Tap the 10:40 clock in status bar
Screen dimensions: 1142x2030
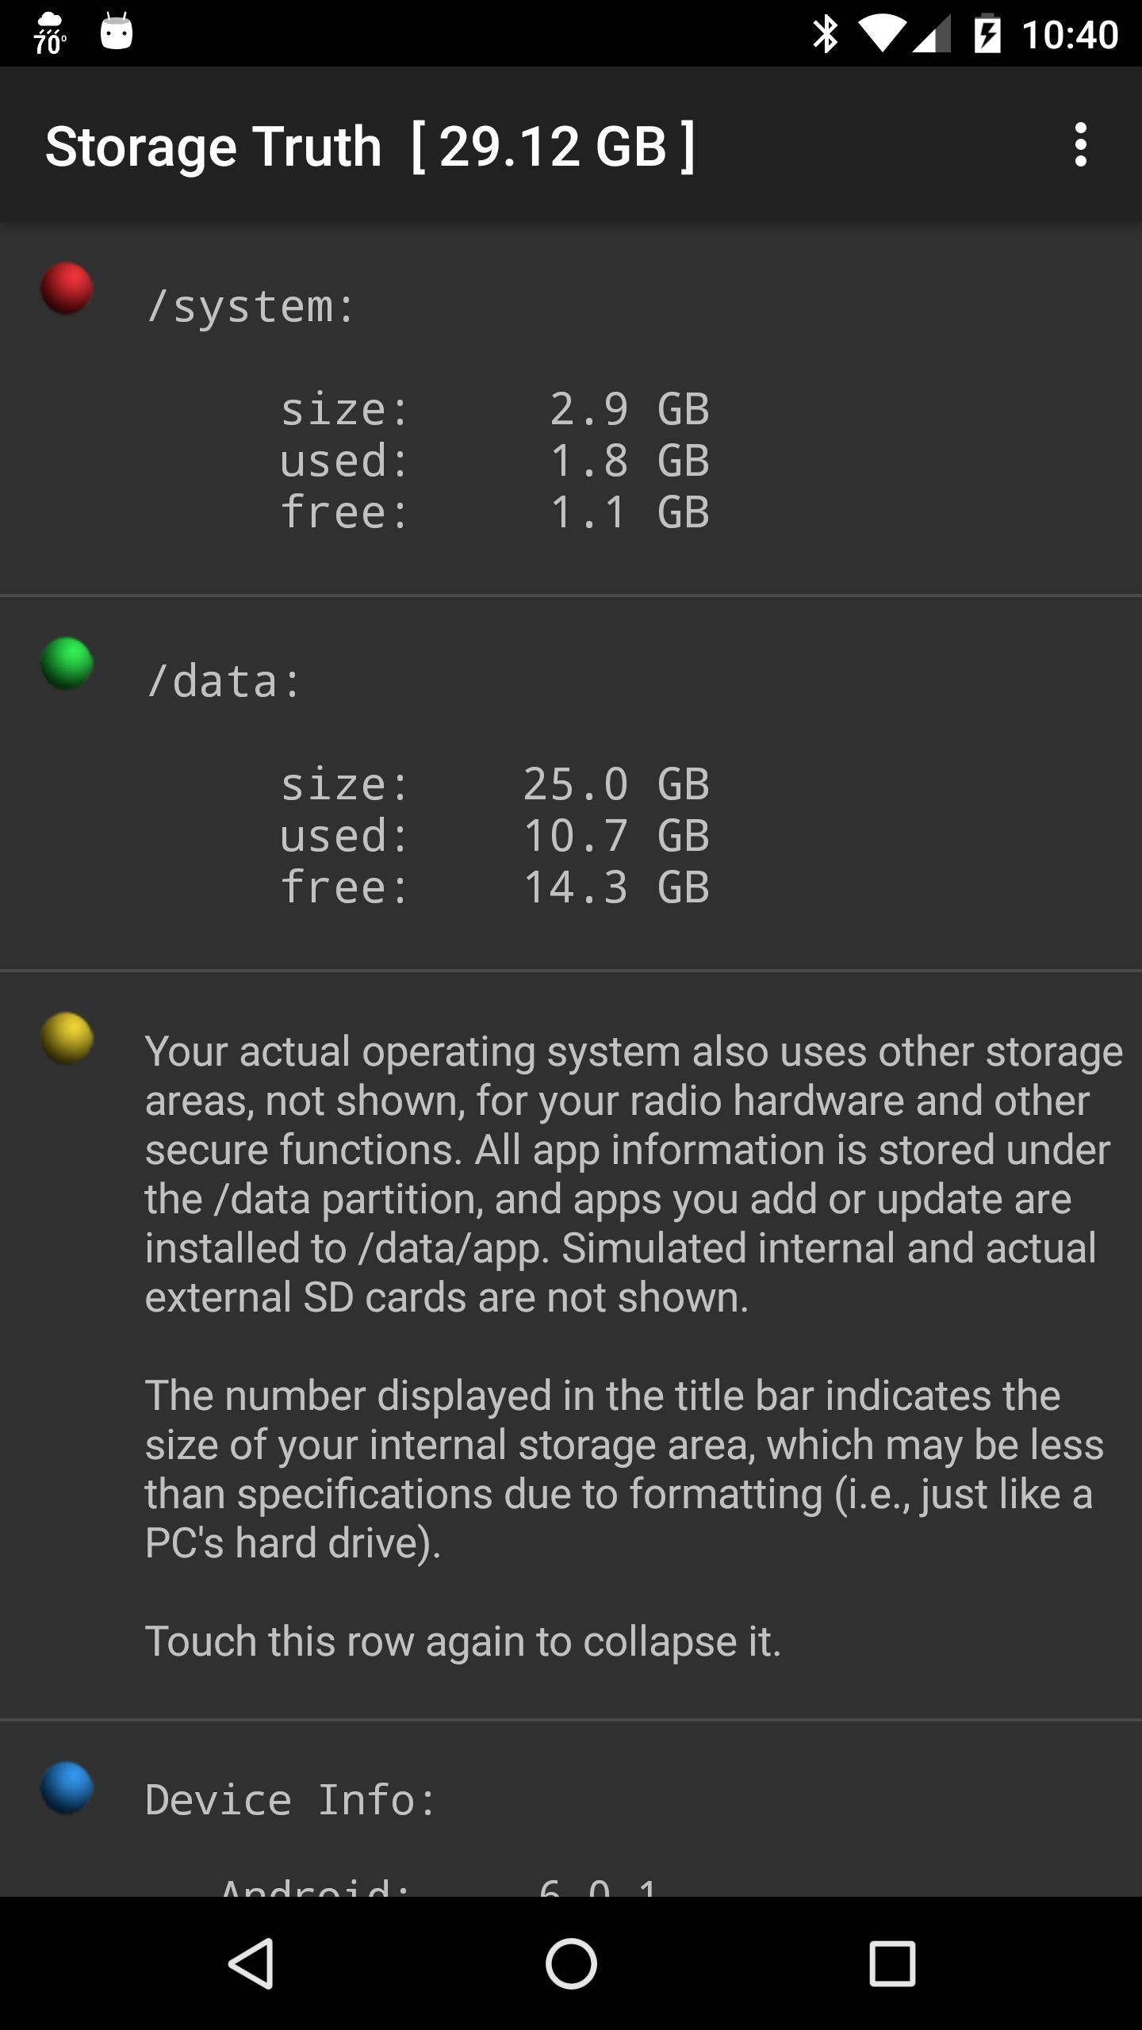click(1070, 35)
